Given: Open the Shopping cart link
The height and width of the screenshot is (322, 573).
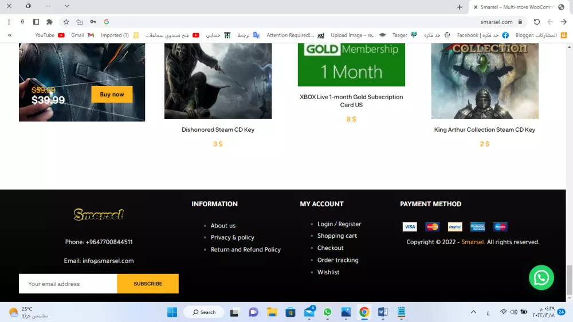Looking at the screenshot, I should [x=337, y=236].
